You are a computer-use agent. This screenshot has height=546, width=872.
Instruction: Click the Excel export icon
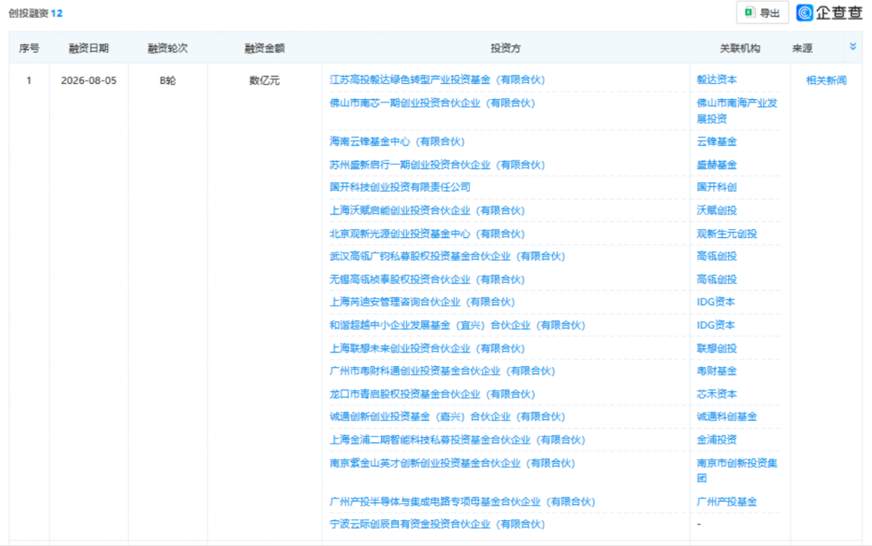click(x=749, y=12)
